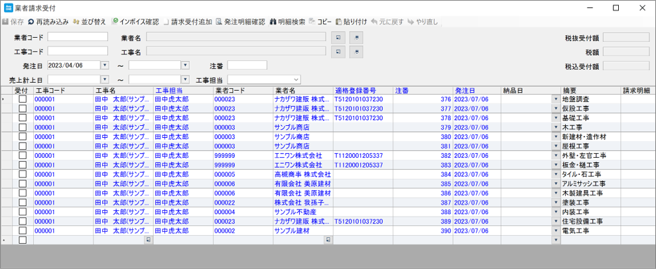Check the 受付 box for 注番 376
Screen dimensions: 656x269
23,99
